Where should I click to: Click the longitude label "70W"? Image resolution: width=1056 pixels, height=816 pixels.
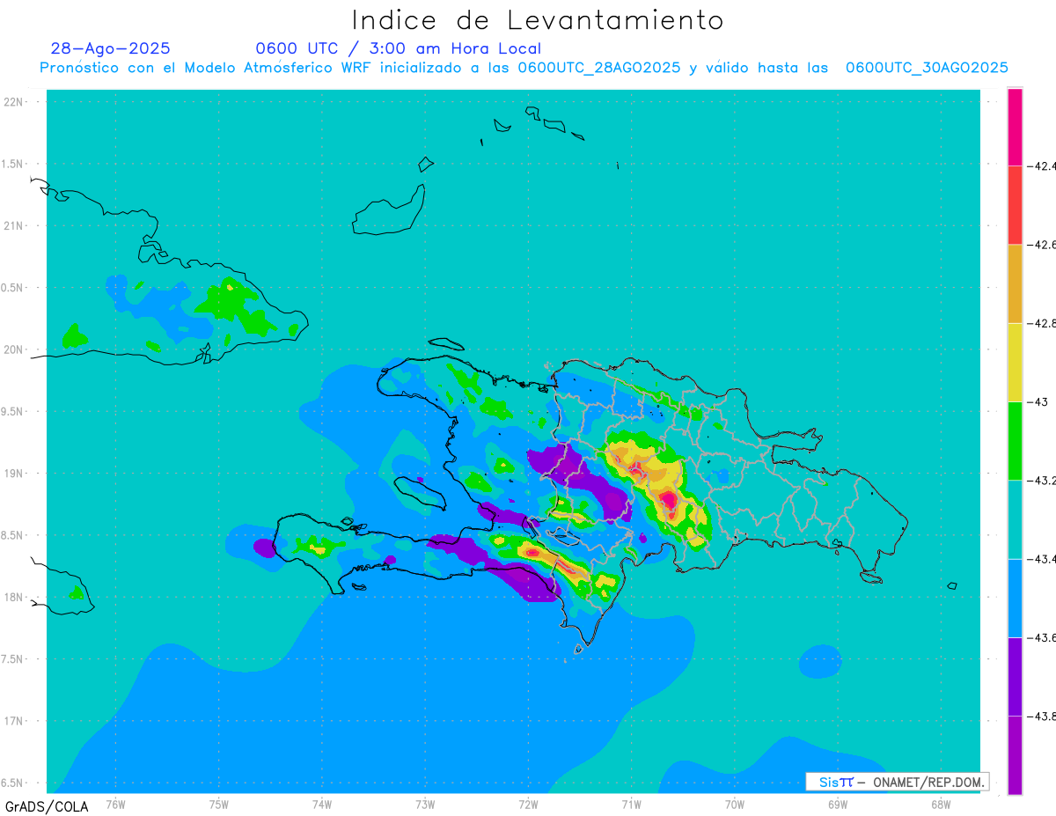[x=735, y=804]
